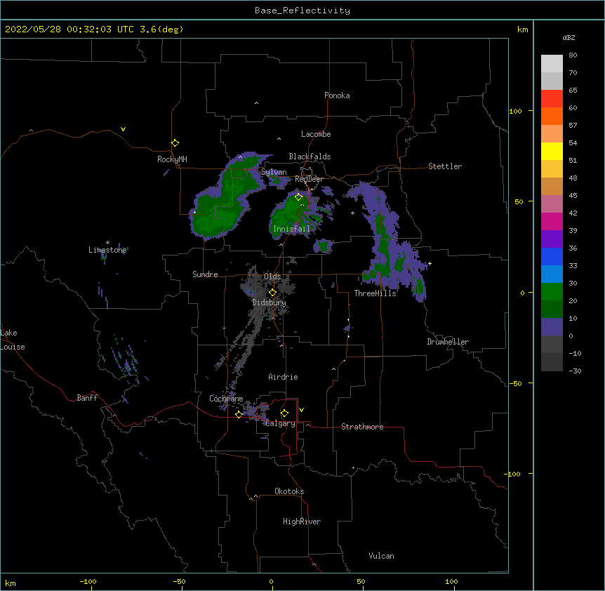Image resolution: width=605 pixels, height=591 pixels.
Task: Select the light blue 30-33 dBZ legend swatch
Action: coord(552,274)
